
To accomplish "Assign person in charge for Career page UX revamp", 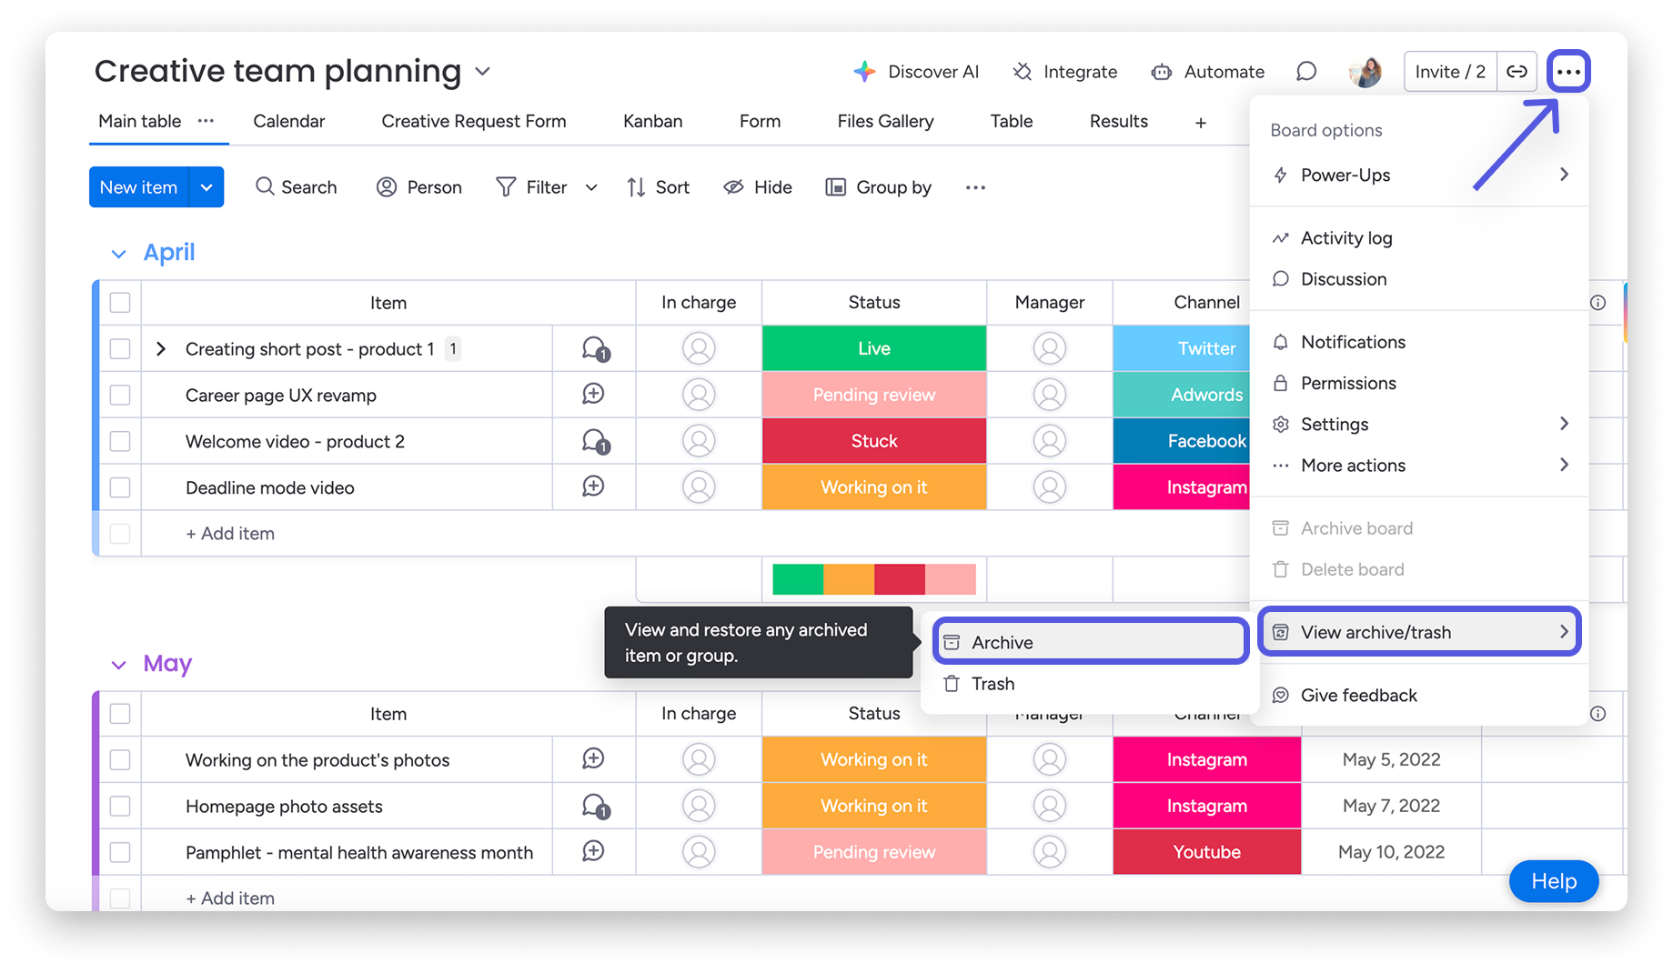I will 699,395.
